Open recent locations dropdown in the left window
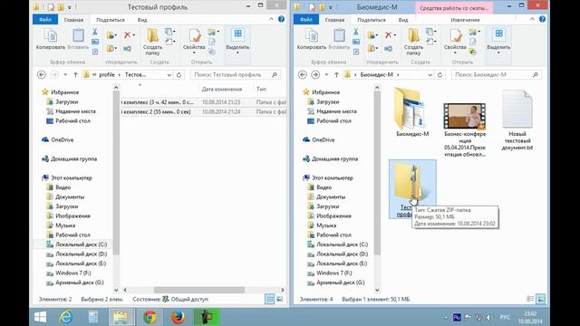 click(65, 74)
